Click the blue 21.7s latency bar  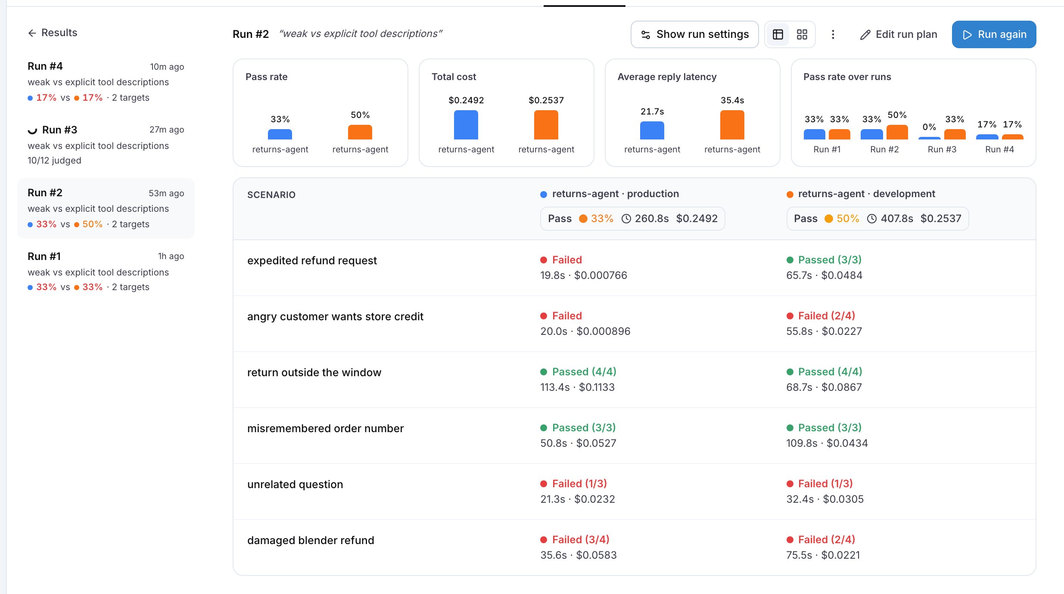coord(652,130)
